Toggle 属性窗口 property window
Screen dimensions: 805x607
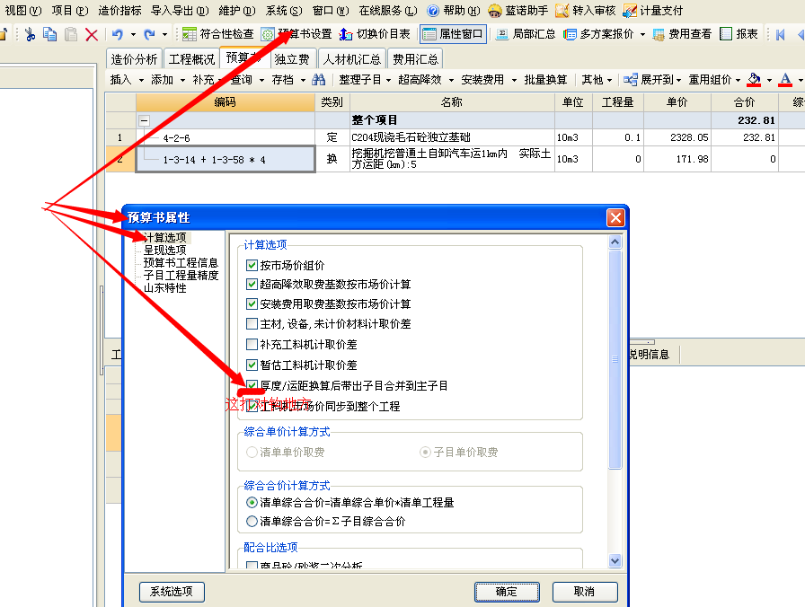[x=453, y=34]
